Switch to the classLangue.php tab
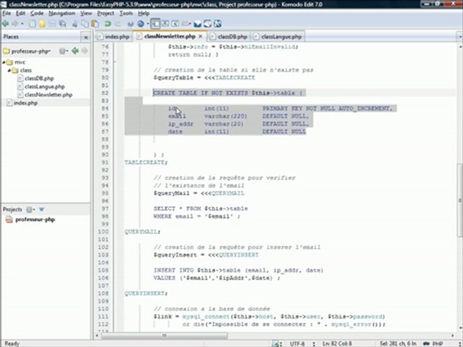The width and height of the screenshot is (463, 347). point(278,37)
